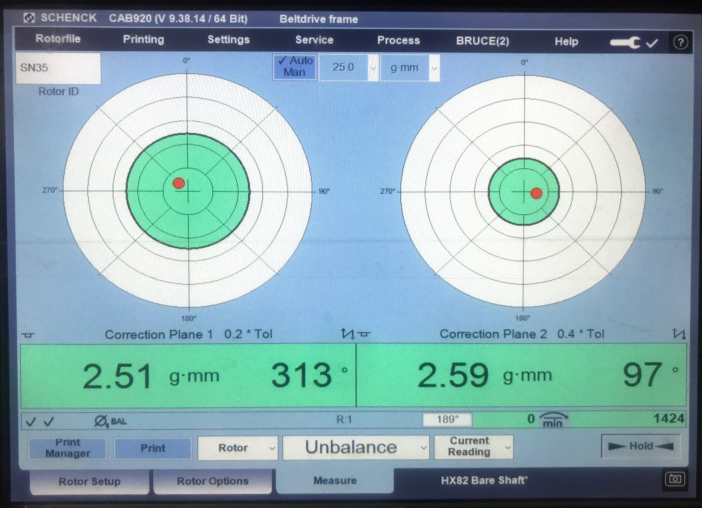Click the Plane 2 correction direction arrow icon
The width and height of the screenshot is (702, 508).
(678, 334)
